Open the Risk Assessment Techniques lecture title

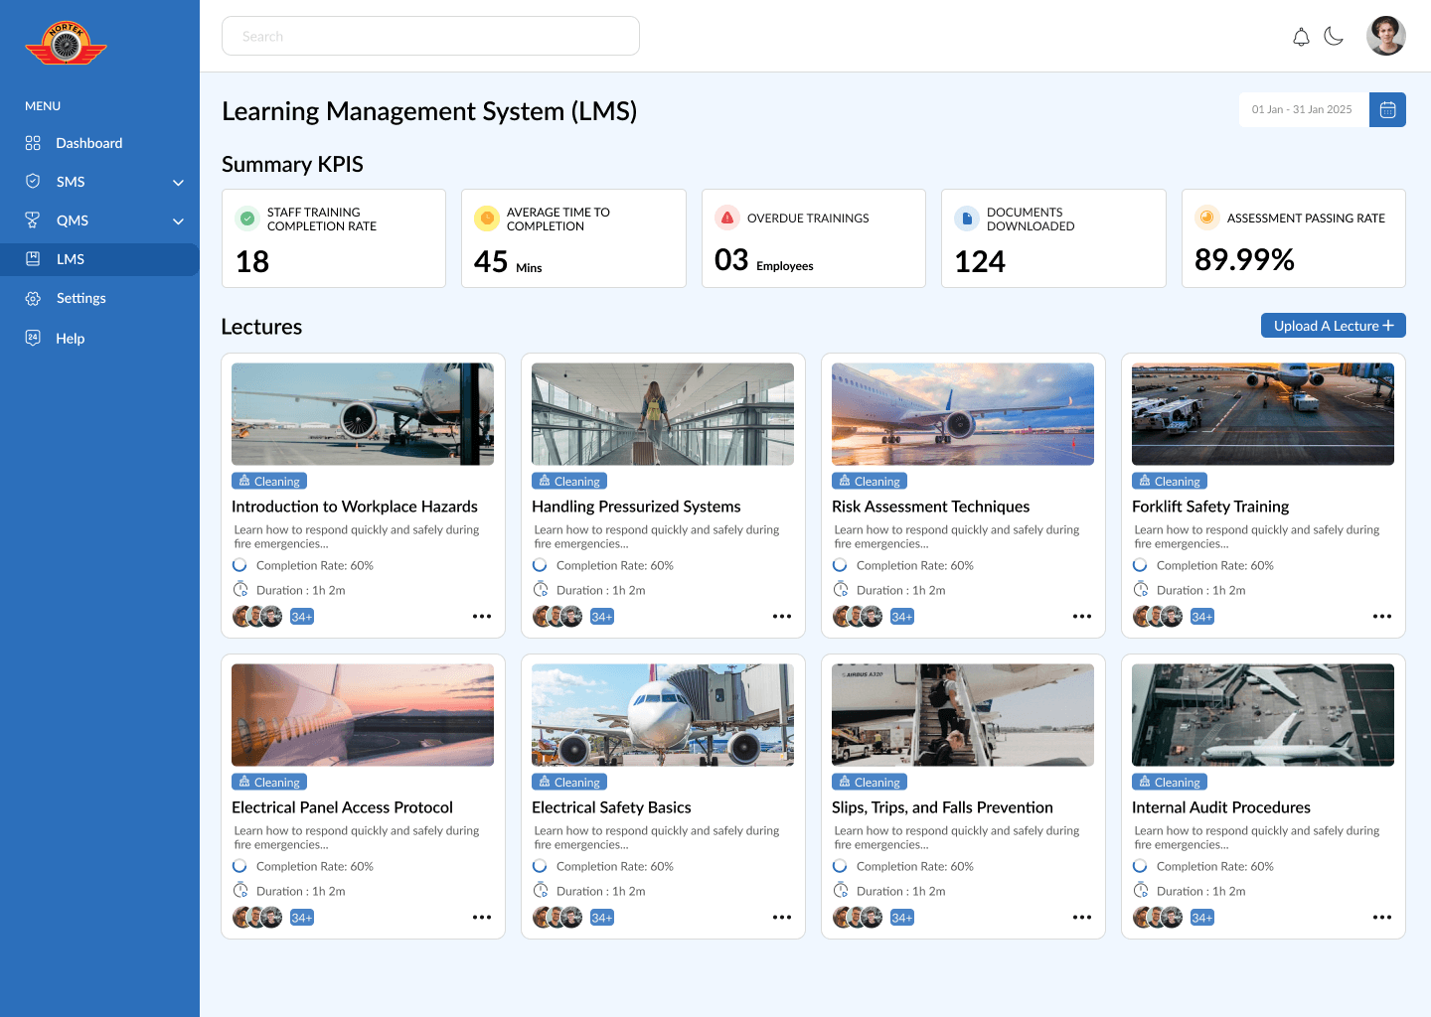(930, 507)
